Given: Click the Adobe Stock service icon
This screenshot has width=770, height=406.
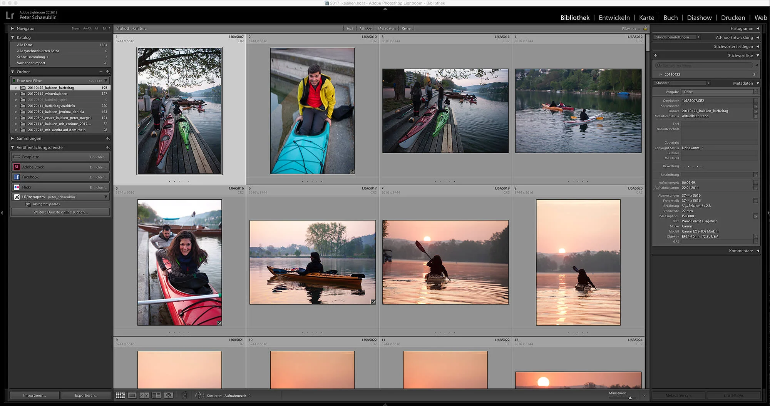Looking at the screenshot, I should pos(17,167).
